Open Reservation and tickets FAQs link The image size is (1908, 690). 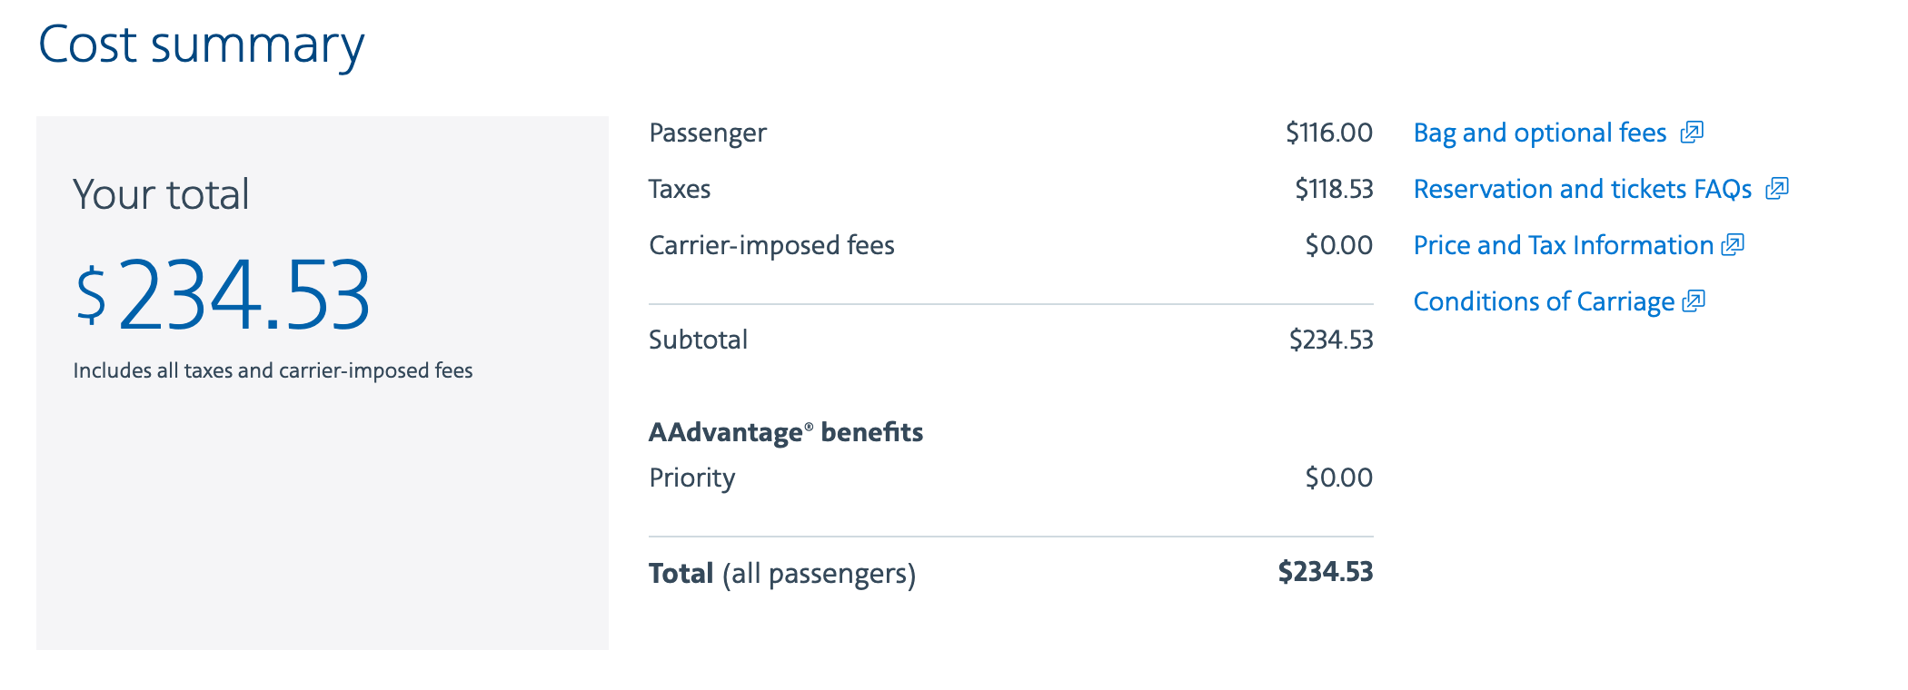[x=1582, y=190]
